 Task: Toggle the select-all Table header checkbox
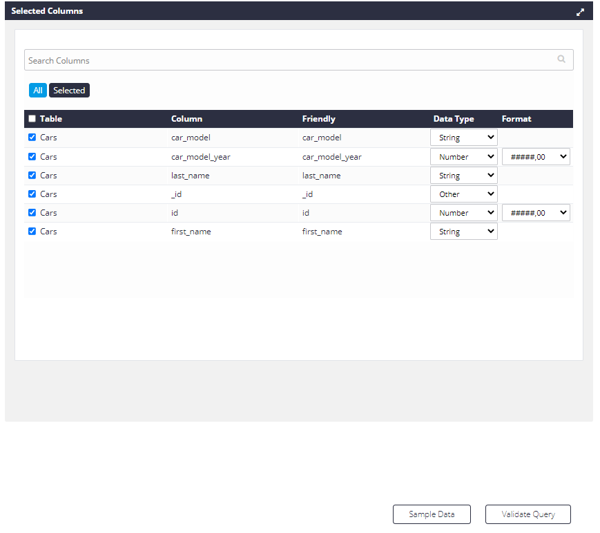click(x=32, y=119)
